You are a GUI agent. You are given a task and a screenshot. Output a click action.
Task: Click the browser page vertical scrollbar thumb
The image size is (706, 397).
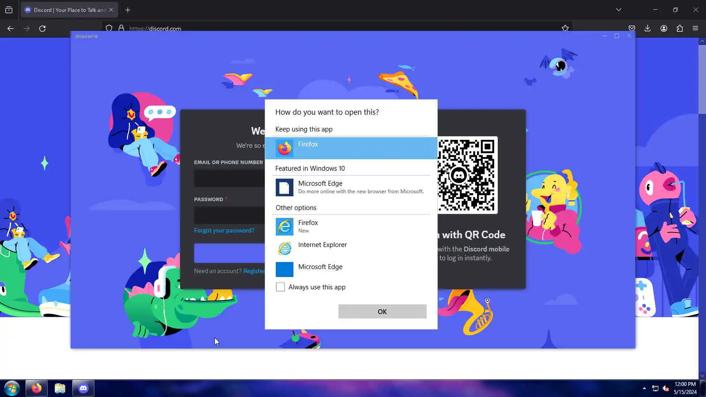[x=702, y=79]
